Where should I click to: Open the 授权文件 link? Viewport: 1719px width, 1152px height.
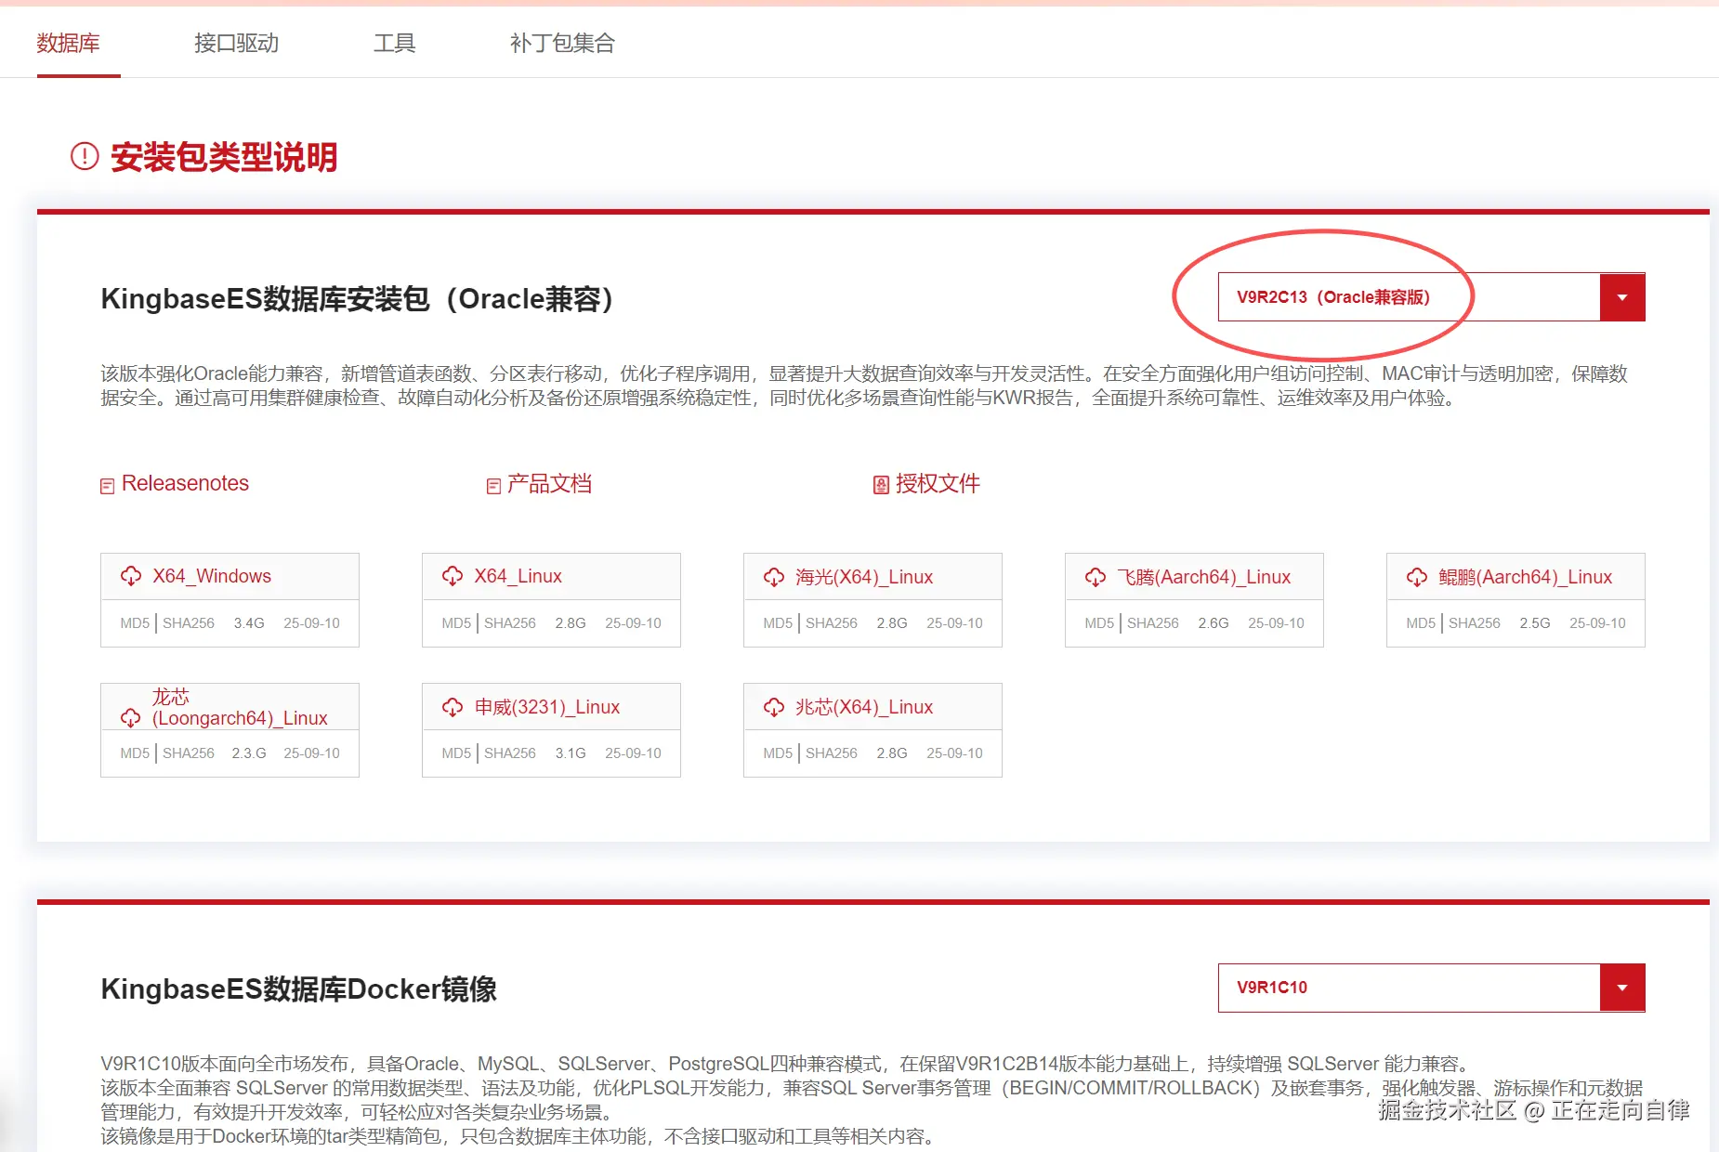pyautogui.click(x=938, y=483)
